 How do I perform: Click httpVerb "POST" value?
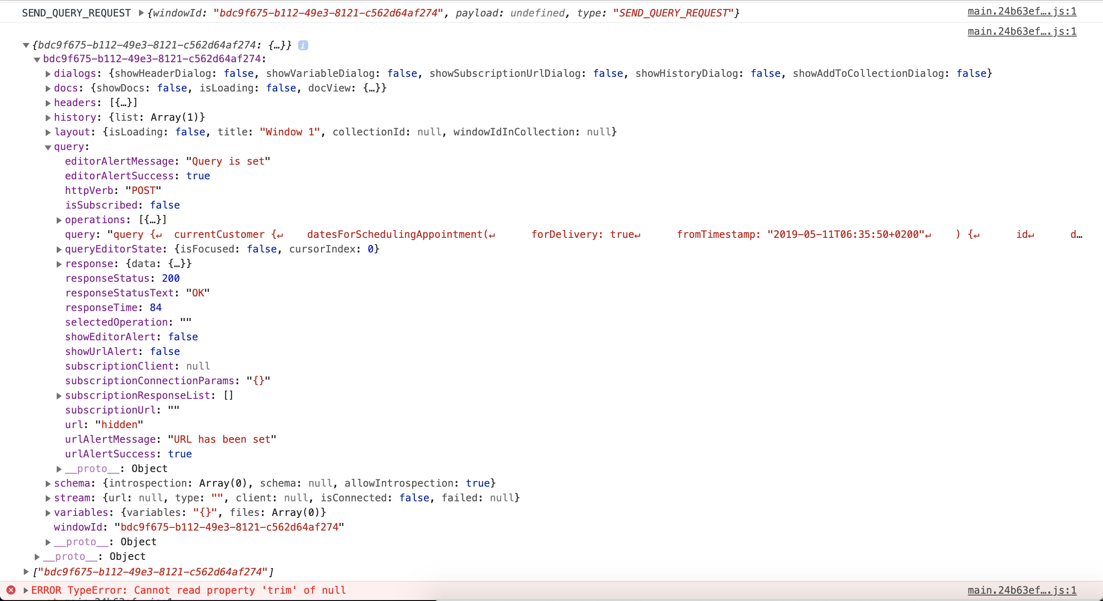(x=144, y=190)
